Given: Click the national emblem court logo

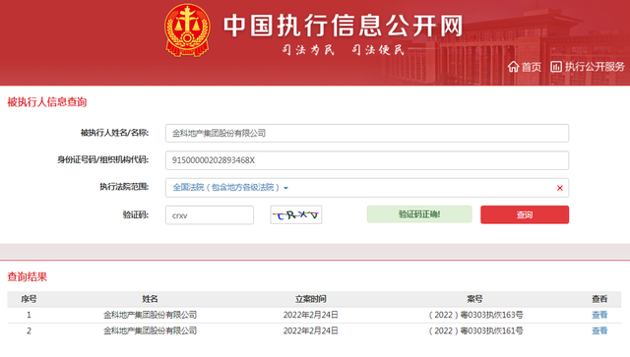Looking at the screenshot, I should tap(187, 30).
